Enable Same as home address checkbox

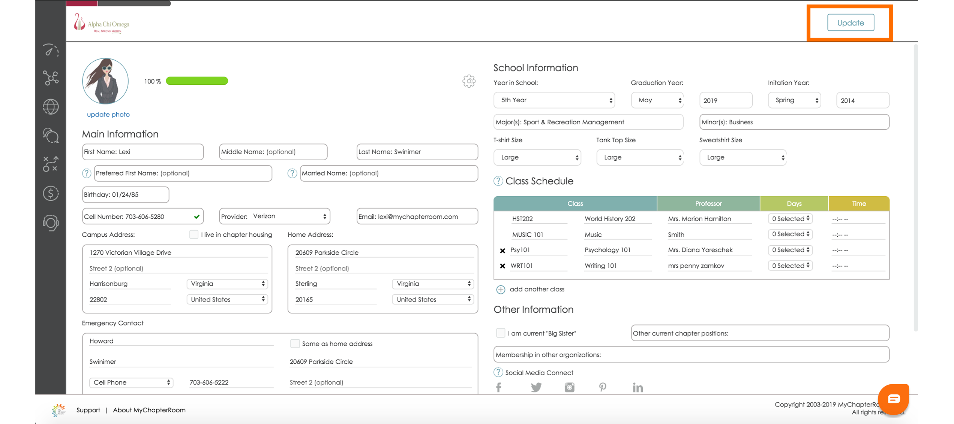pyautogui.click(x=295, y=343)
